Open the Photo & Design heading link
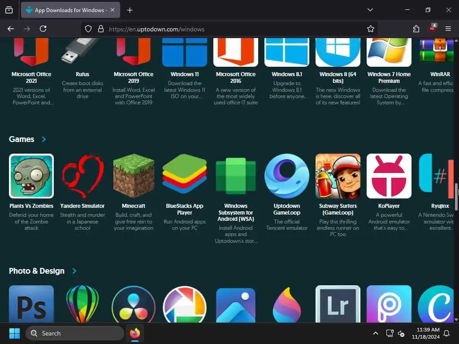459x344 pixels. point(37,271)
